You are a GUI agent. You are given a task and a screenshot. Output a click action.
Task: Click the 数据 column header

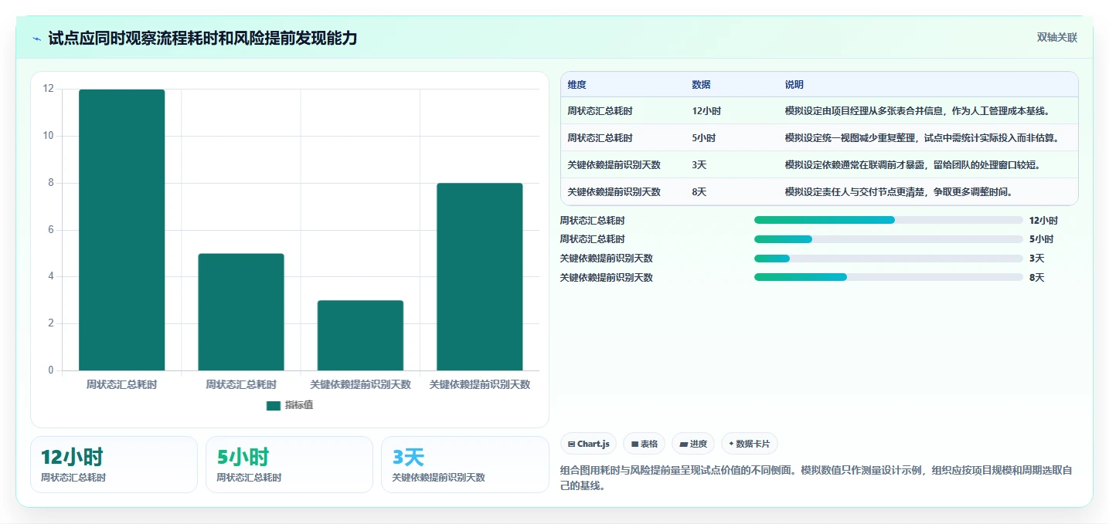click(701, 85)
